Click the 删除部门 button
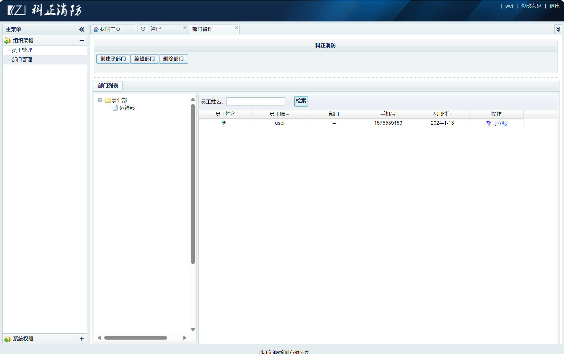 (173, 59)
